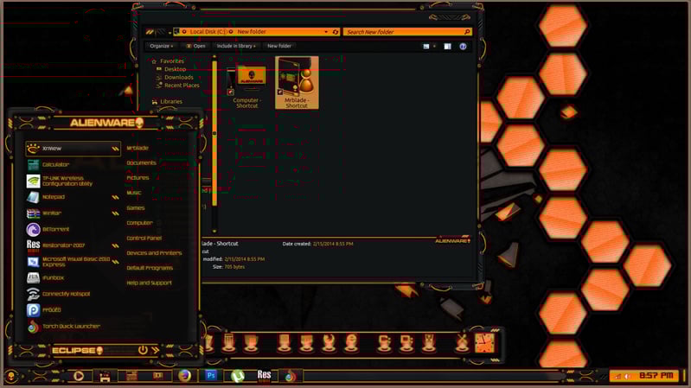Open Music from the start menu
Image resolution: width=691 pixels, height=388 pixels.
(134, 193)
